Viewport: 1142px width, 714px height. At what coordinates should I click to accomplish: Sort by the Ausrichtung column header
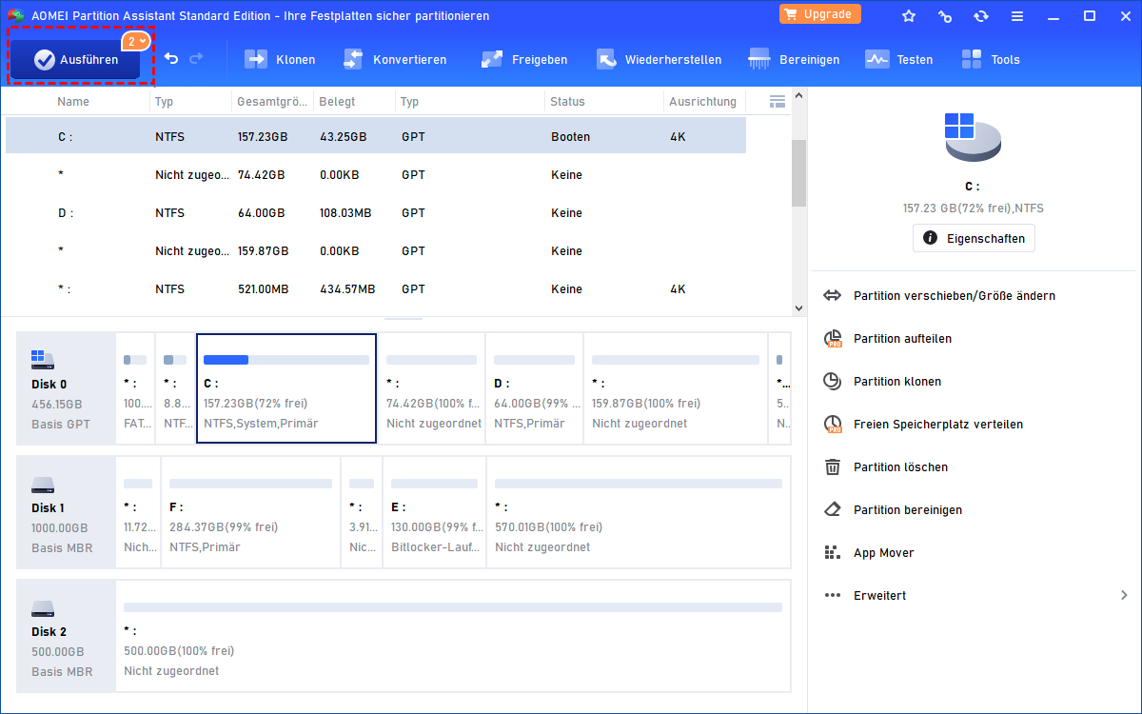point(702,101)
